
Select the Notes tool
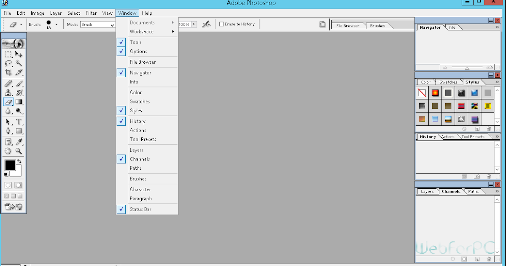[8, 142]
